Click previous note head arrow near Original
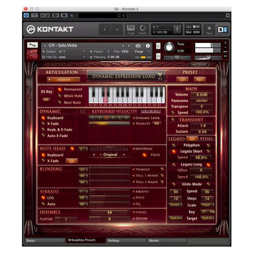The height and width of the screenshot is (253, 253). pyautogui.click(x=94, y=155)
